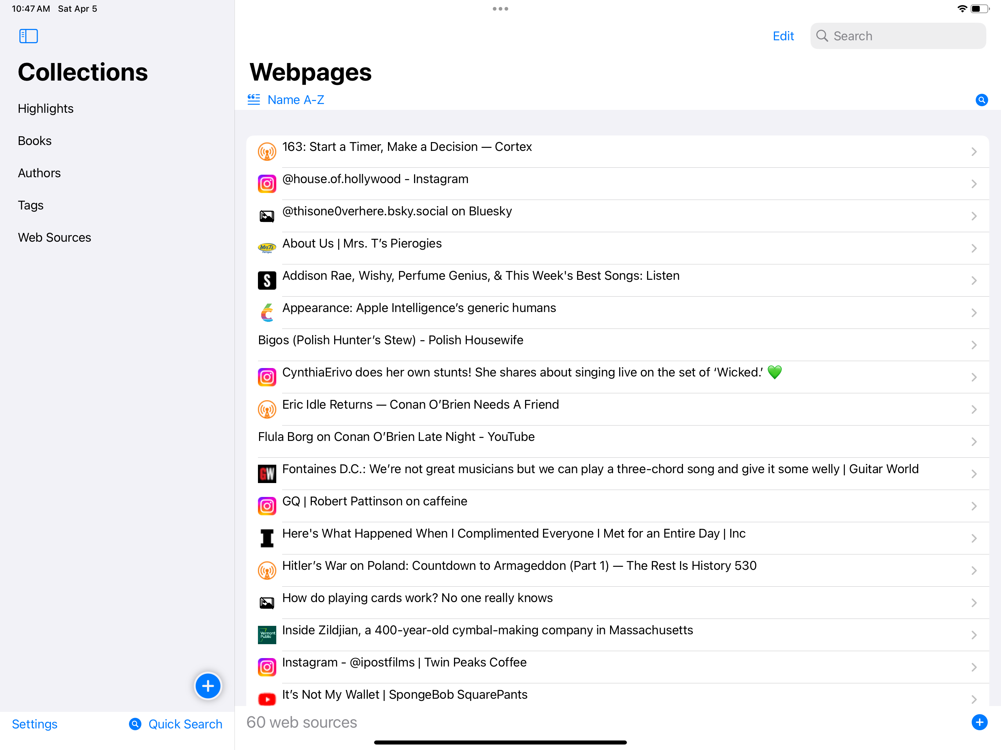The width and height of the screenshot is (1001, 750).
Task: Tap the Instagram icon for Twin Peaks Coffee
Action: point(267,667)
